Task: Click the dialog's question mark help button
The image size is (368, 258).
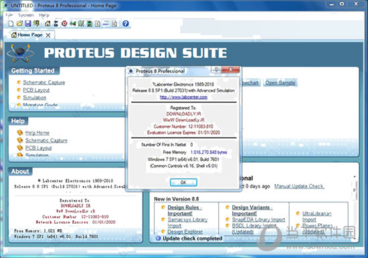Action: pyautogui.click(x=216, y=69)
